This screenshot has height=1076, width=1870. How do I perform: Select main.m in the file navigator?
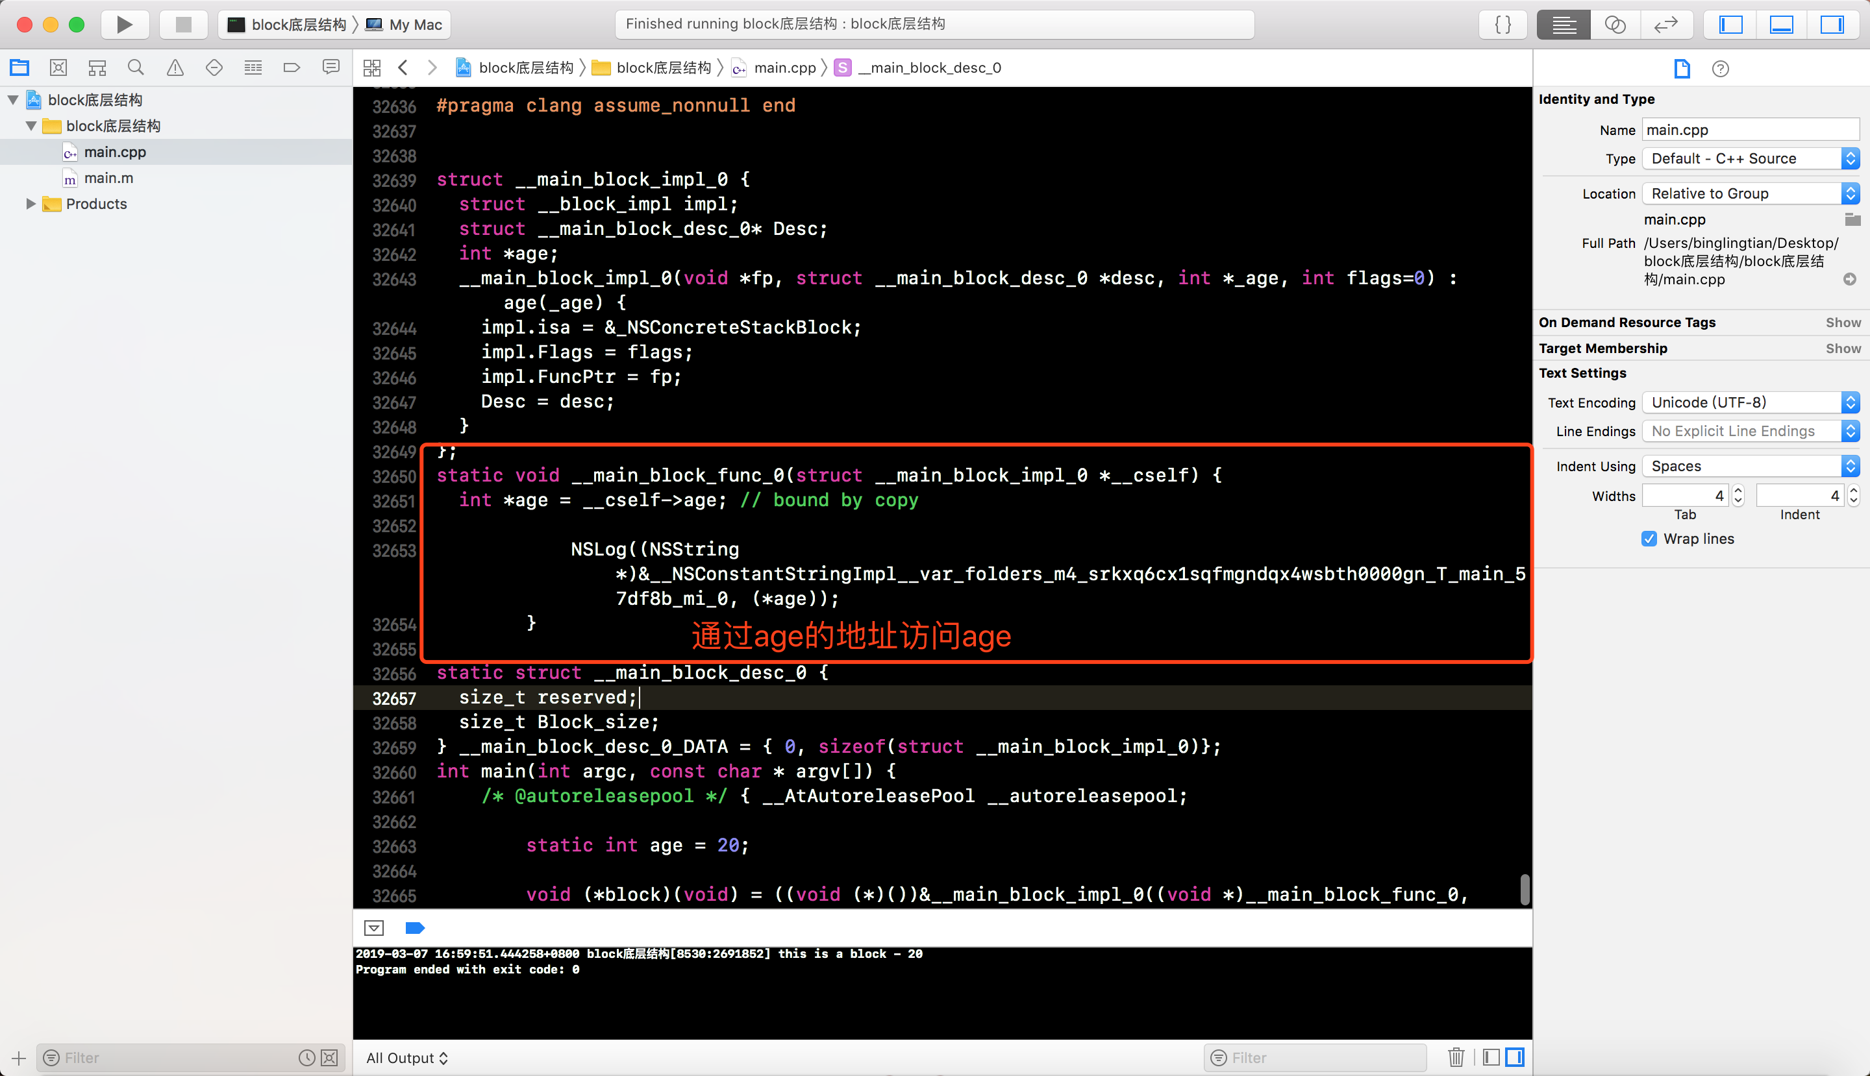coord(108,178)
